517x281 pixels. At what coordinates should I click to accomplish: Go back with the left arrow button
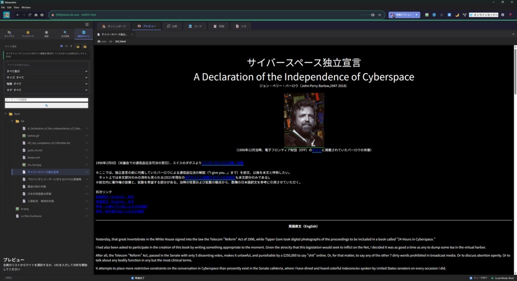(x=18, y=15)
